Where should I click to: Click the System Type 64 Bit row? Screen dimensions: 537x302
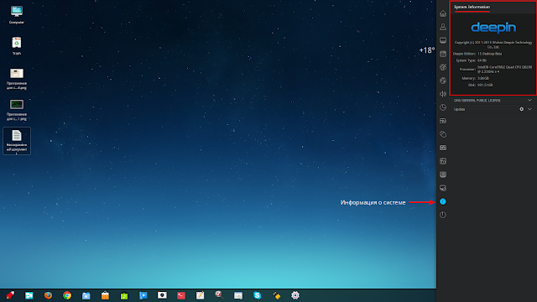[472, 60]
